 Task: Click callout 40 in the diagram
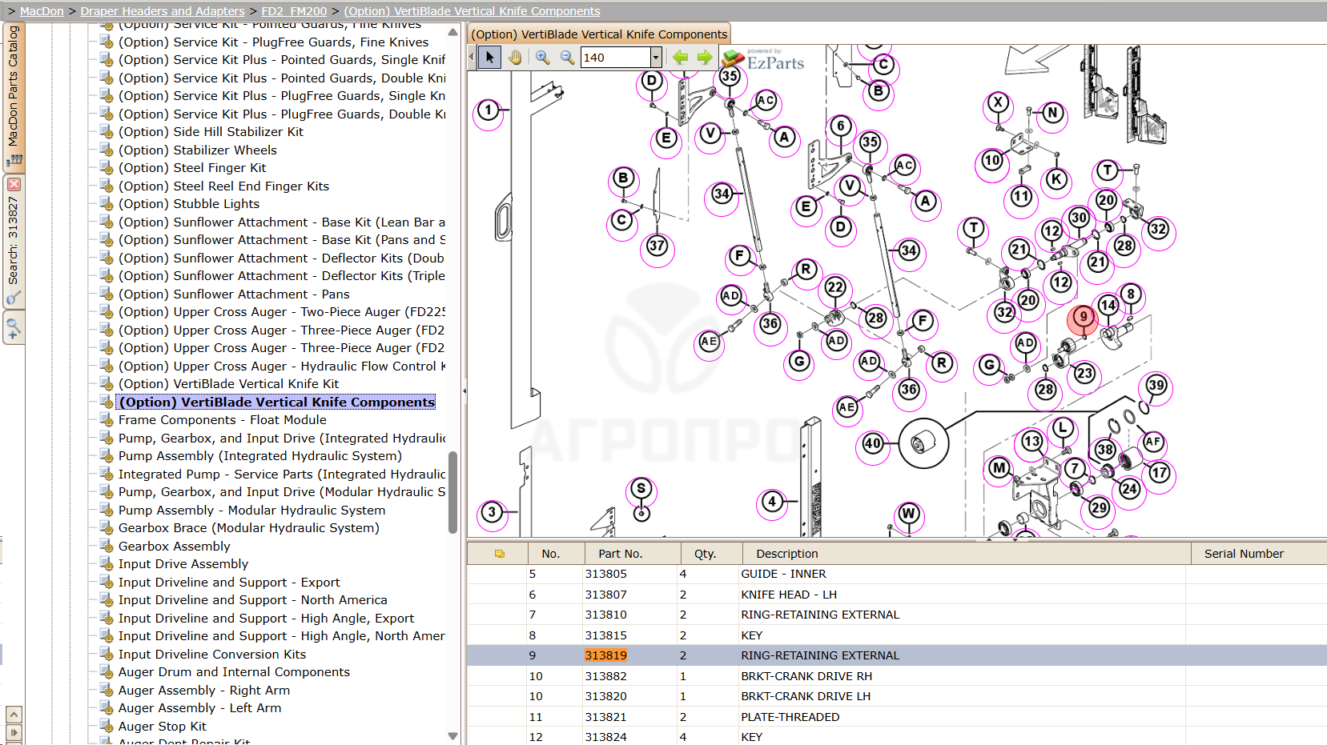872,443
